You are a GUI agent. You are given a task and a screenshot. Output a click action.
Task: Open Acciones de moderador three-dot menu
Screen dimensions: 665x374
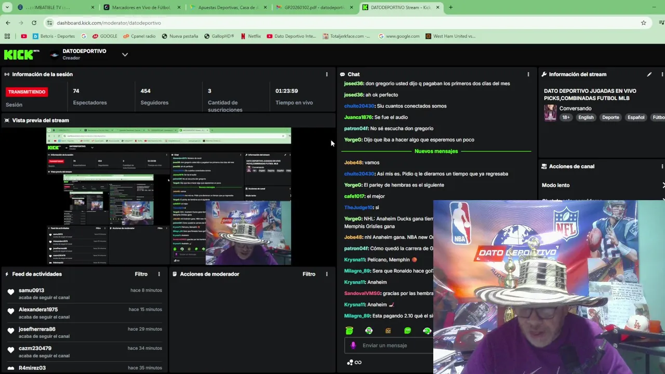click(x=327, y=274)
